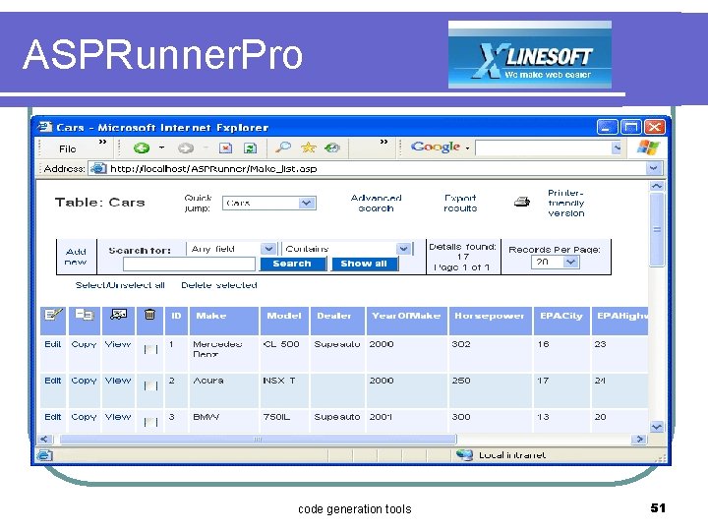This screenshot has width=708, height=531.
Task: Open the Google logo menu arrow
Action: pos(467,148)
